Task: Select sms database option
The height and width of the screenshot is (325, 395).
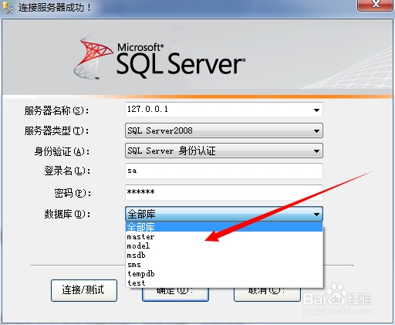Action: point(225,265)
